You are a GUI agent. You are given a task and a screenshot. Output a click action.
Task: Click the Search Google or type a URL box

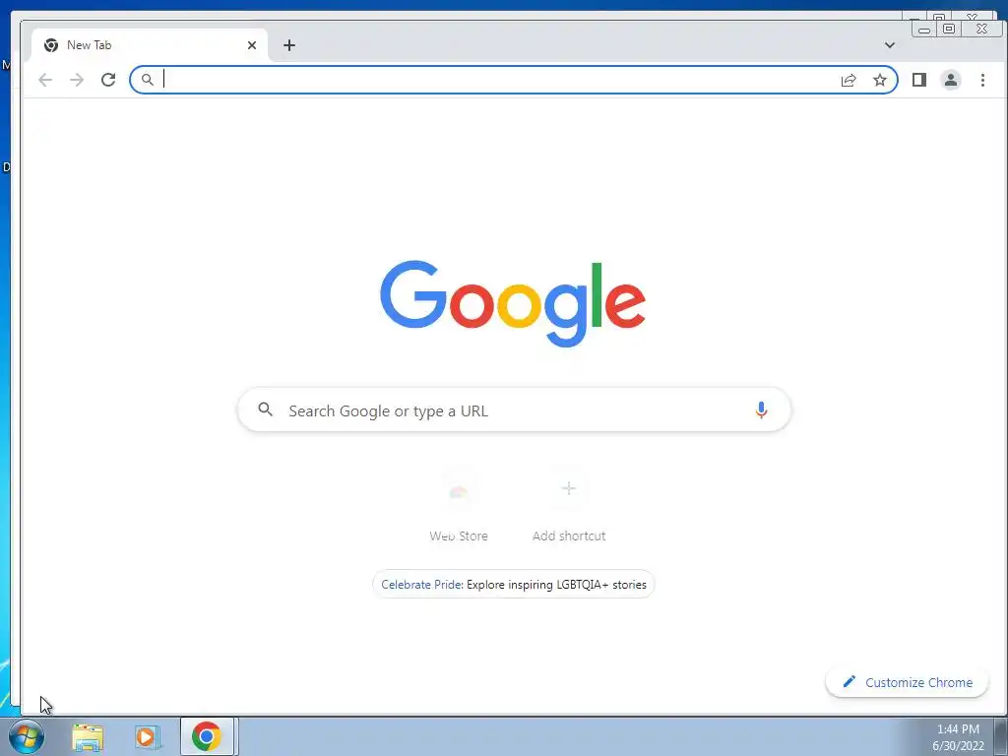tap(514, 410)
